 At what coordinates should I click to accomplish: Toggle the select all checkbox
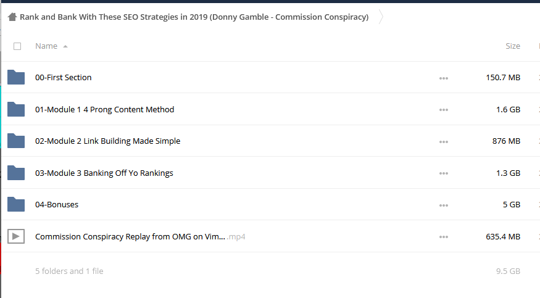(17, 46)
